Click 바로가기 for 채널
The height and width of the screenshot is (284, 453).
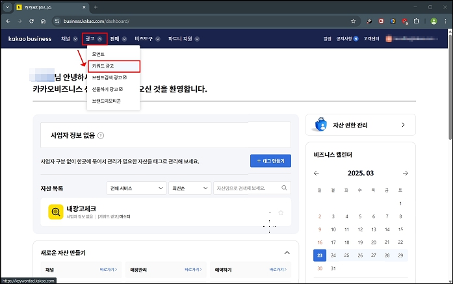(x=109, y=270)
